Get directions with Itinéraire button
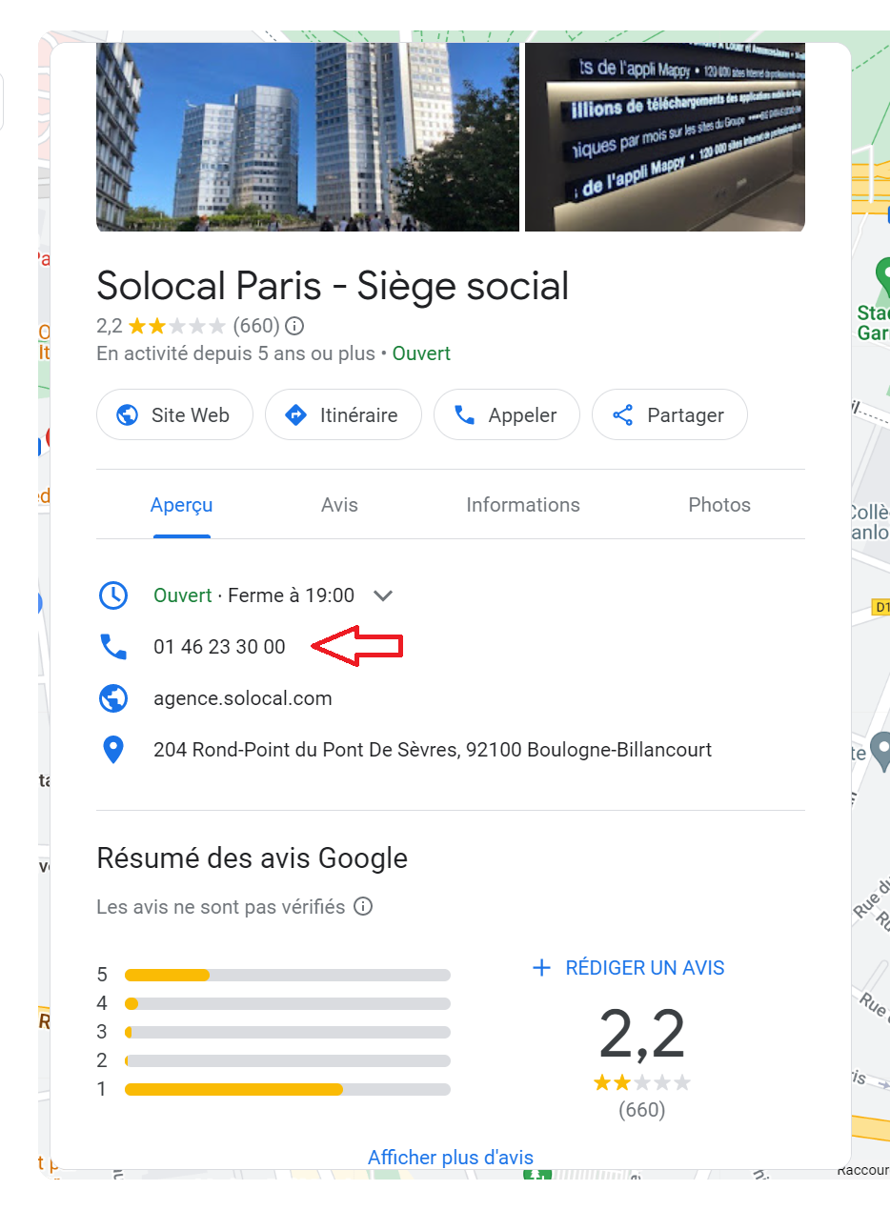Screen dimensions: 890x1210 pos(343,415)
